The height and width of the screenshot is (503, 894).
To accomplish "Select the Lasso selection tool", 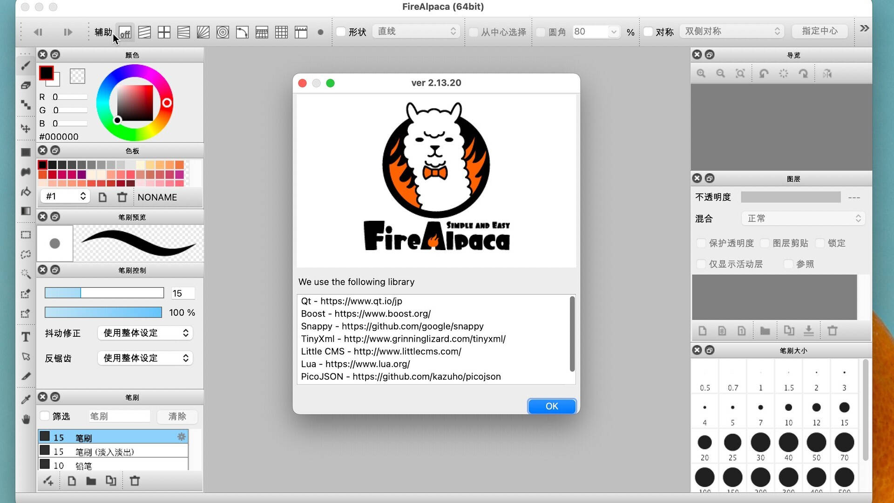I will click(x=26, y=254).
